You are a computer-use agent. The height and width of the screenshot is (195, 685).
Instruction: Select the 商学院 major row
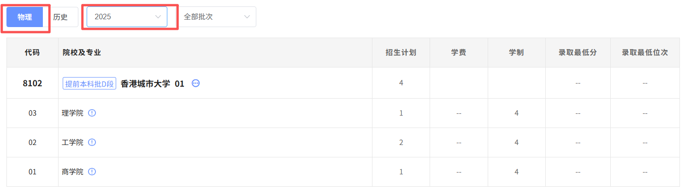pyautogui.click(x=343, y=172)
